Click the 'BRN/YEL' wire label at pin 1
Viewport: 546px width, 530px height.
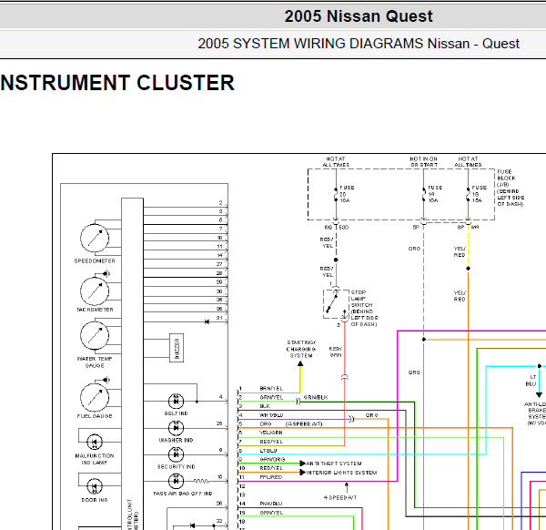point(271,388)
